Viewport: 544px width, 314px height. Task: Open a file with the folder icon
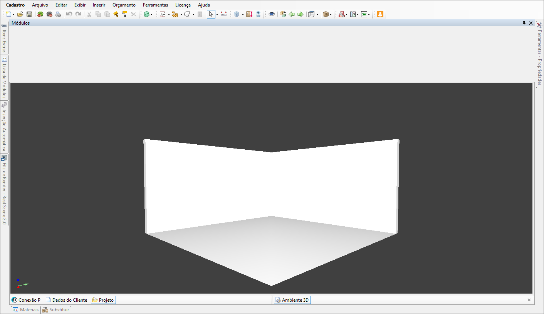pos(20,14)
